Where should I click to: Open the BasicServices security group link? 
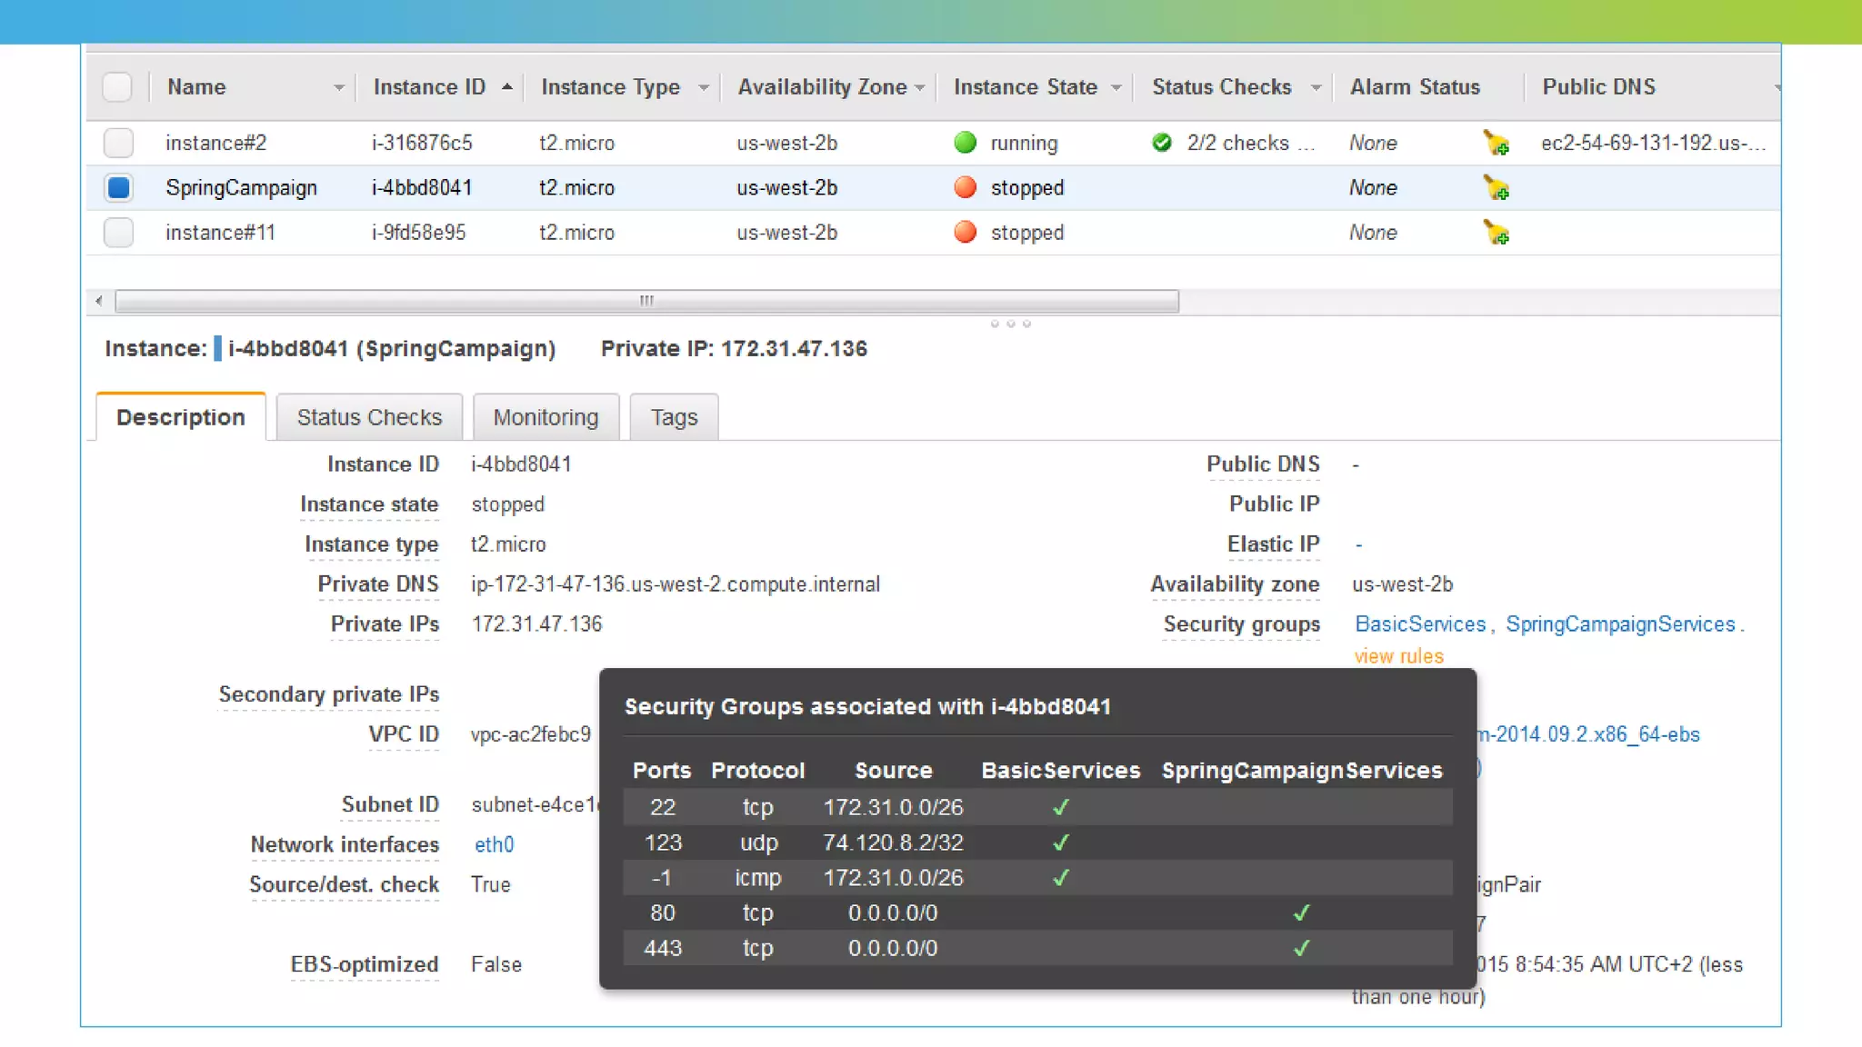click(1419, 624)
